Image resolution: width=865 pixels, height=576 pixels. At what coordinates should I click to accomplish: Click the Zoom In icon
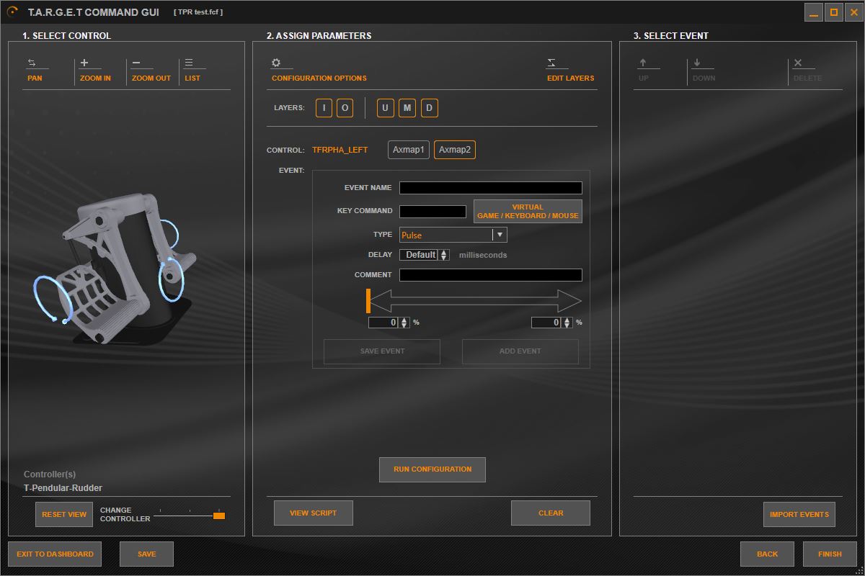point(85,63)
